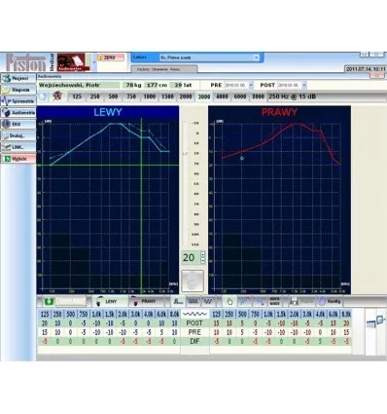This screenshot has width=387, height=414.
Task: Click the new blank document icon
Action: click(44, 96)
